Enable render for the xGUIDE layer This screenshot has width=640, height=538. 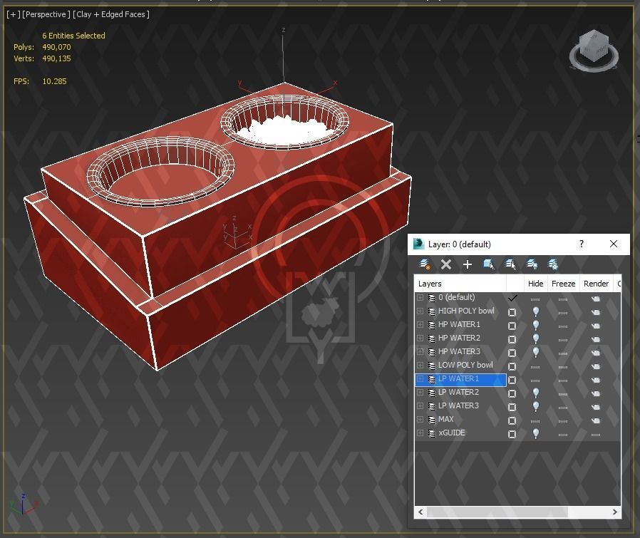tap(596, 435)
